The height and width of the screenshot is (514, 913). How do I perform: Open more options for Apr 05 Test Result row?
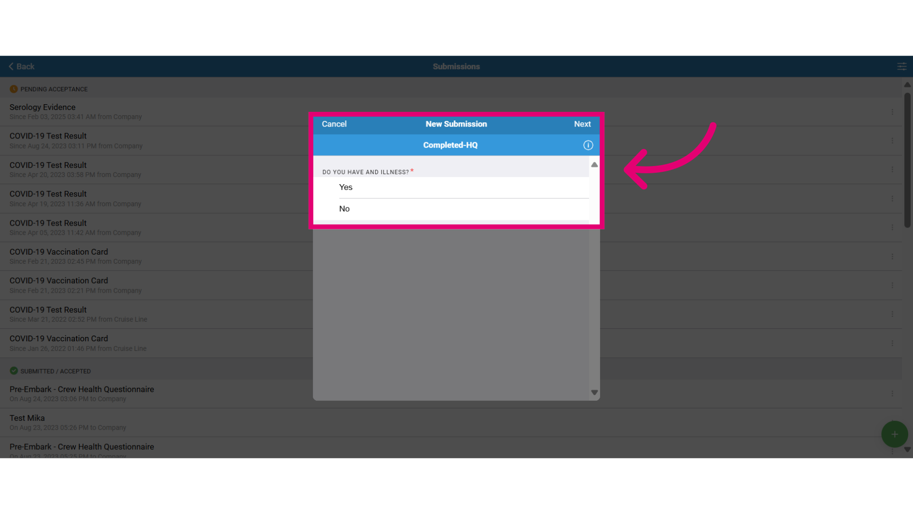coord(892,228)
